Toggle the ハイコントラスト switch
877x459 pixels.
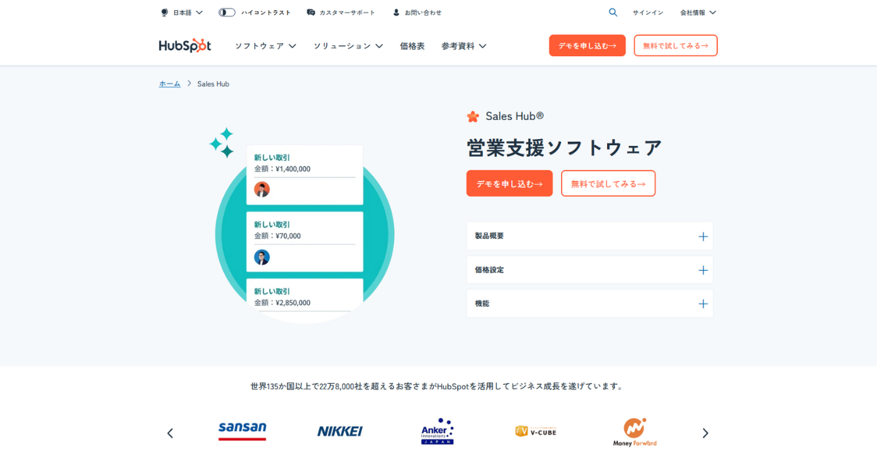227,12
